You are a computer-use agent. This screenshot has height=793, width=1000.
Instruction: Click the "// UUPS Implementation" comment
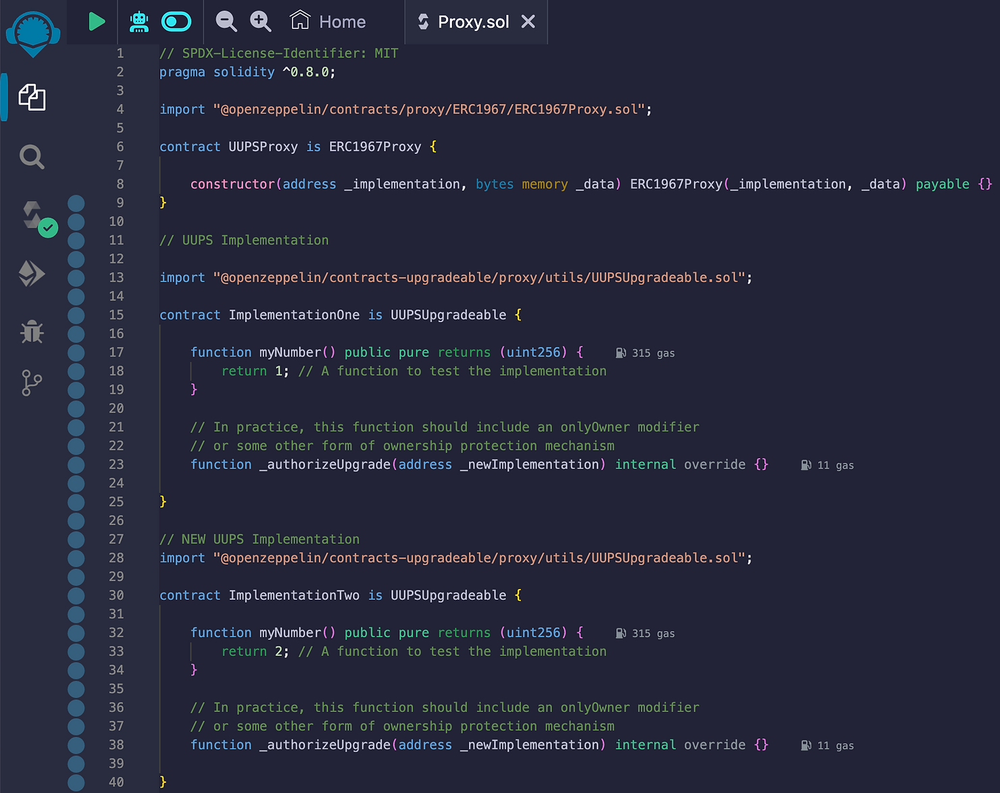[x=244, y=240]
